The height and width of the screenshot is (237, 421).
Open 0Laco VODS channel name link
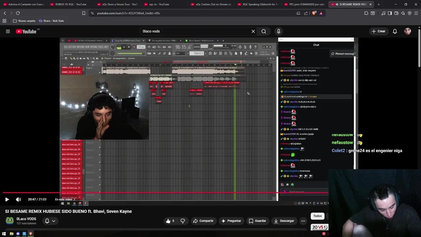(26, 219)
